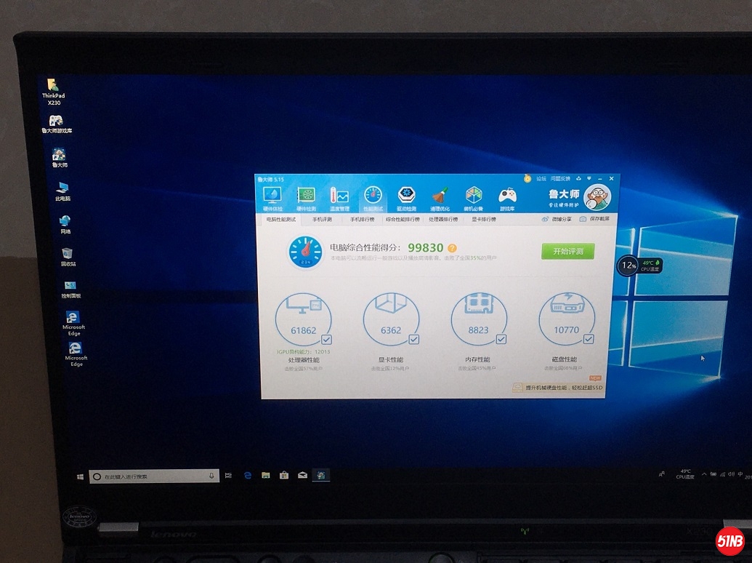The height and width of the screenshot is (563, 752).
Task: Switch to the 处理器排行榜 tab
Action: [442, 219]
